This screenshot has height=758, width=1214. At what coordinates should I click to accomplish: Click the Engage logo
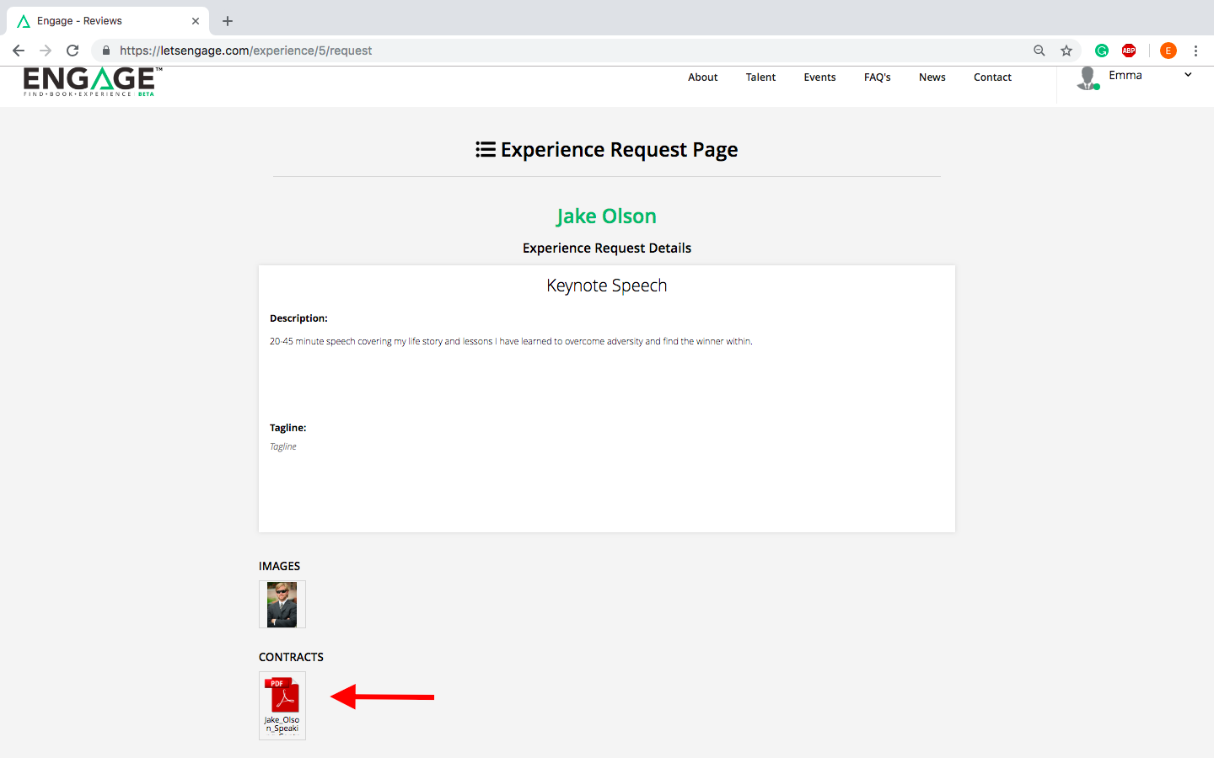(91, 81)
